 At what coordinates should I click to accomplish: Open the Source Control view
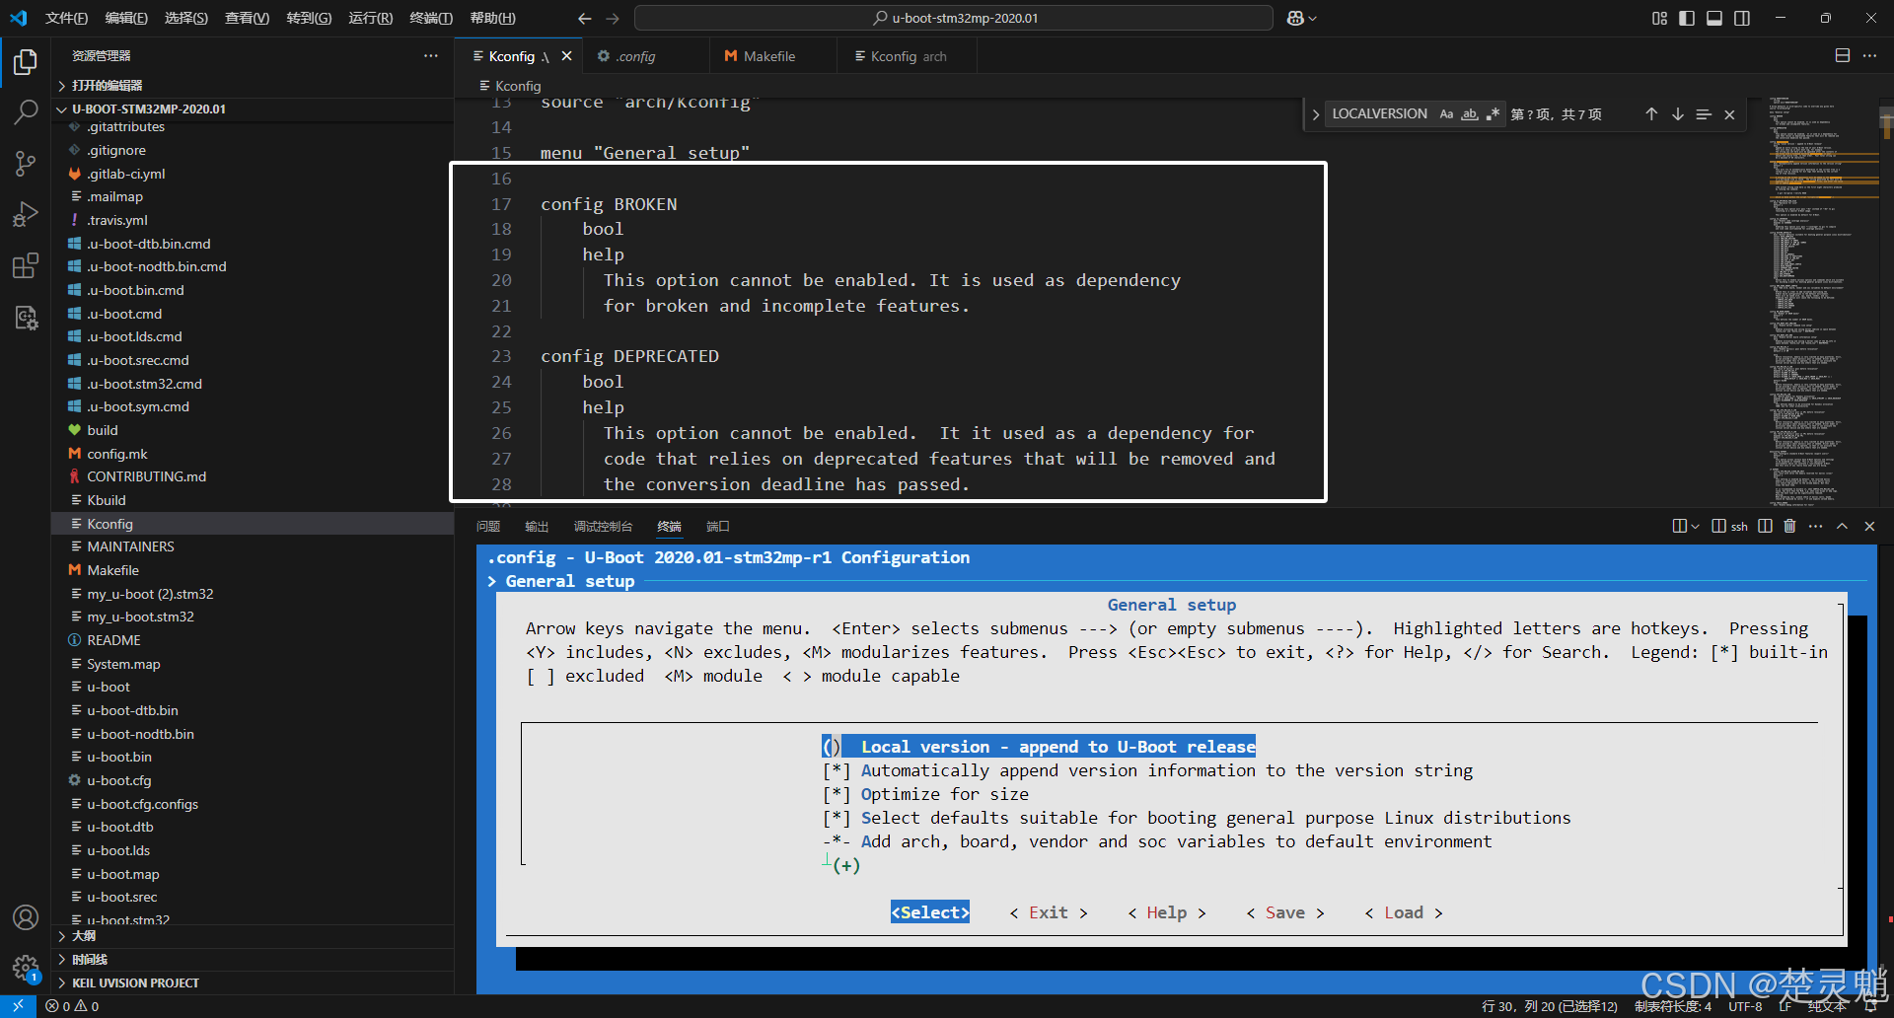point(26,164)
